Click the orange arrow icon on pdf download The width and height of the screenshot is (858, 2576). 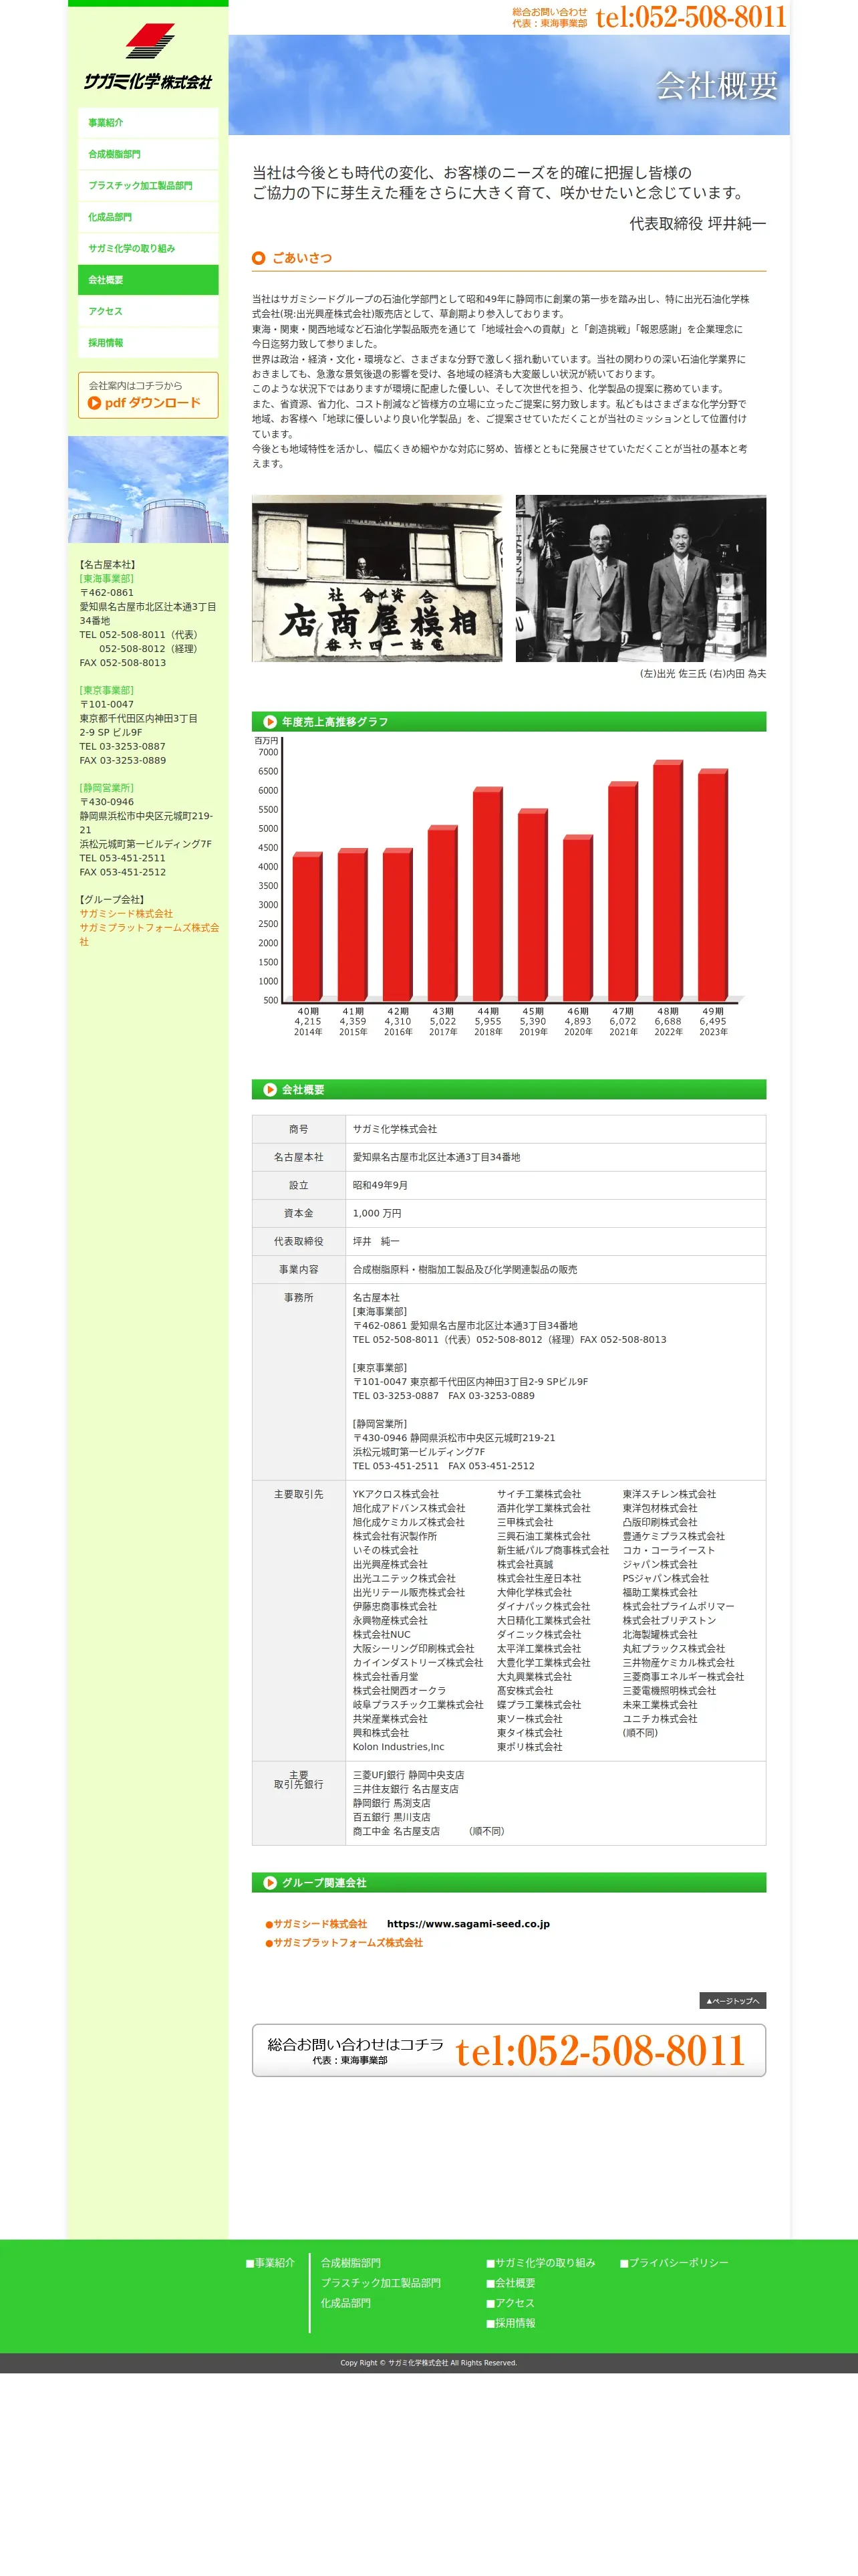(94, 403)
